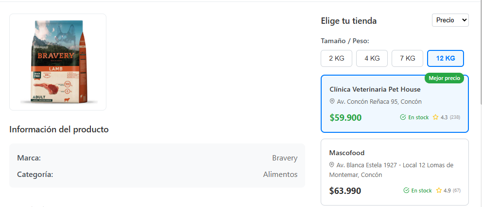The height and width of the screenshot is (207, 482).
Task: Click the location pin icon for Clínica Veterinaria Pet House
Action: 332,101
